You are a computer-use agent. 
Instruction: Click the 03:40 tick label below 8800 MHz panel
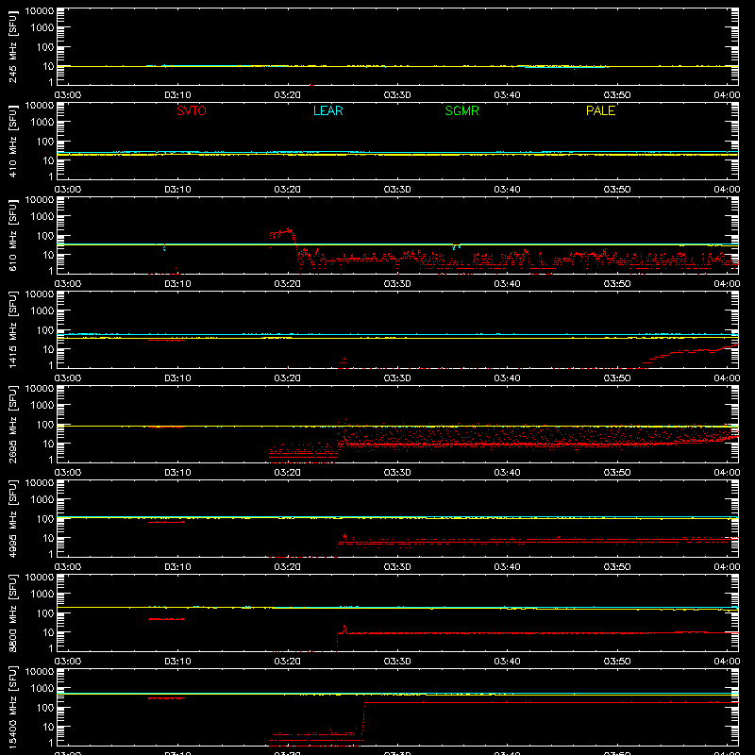click(507, 662)
